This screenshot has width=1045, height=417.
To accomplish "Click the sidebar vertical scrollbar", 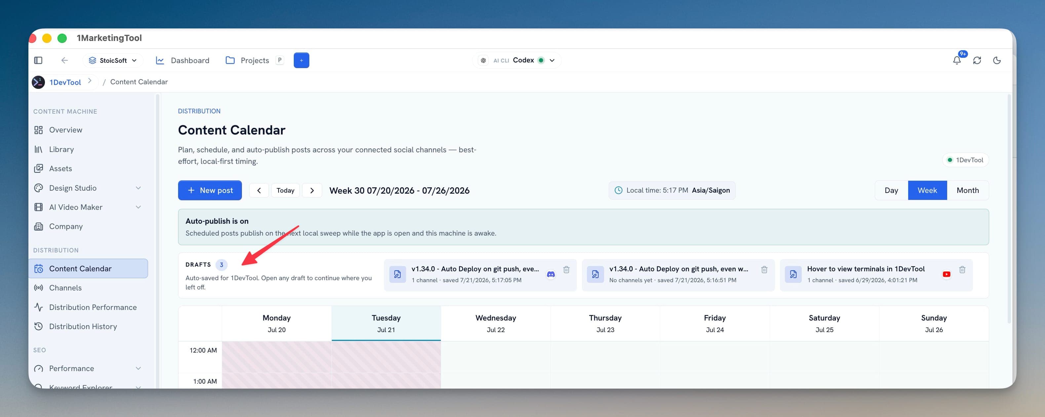I will pos(158,241).
